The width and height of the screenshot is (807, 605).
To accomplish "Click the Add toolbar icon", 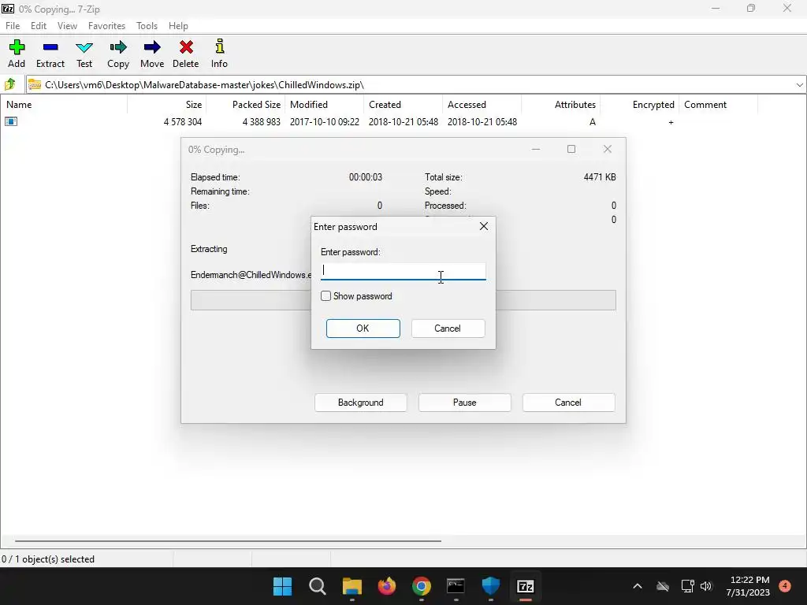I will click(x=17, y=47).
